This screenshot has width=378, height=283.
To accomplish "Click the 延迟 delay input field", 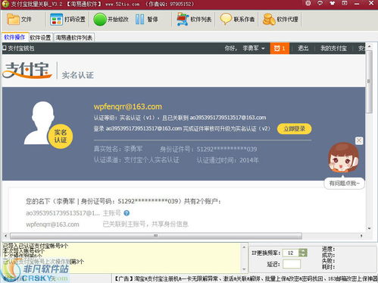I will point(292,264).
